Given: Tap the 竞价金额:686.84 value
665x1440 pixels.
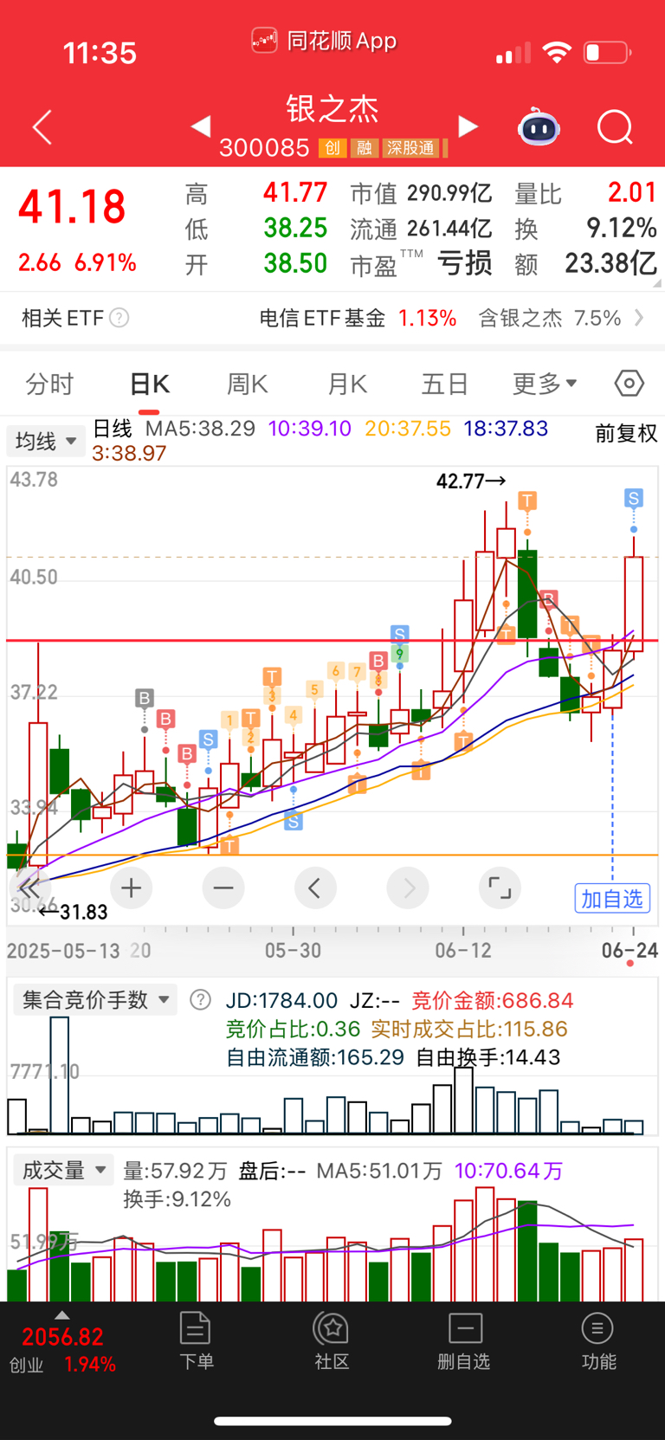Looking at the screenshot, I should 492,1000.
